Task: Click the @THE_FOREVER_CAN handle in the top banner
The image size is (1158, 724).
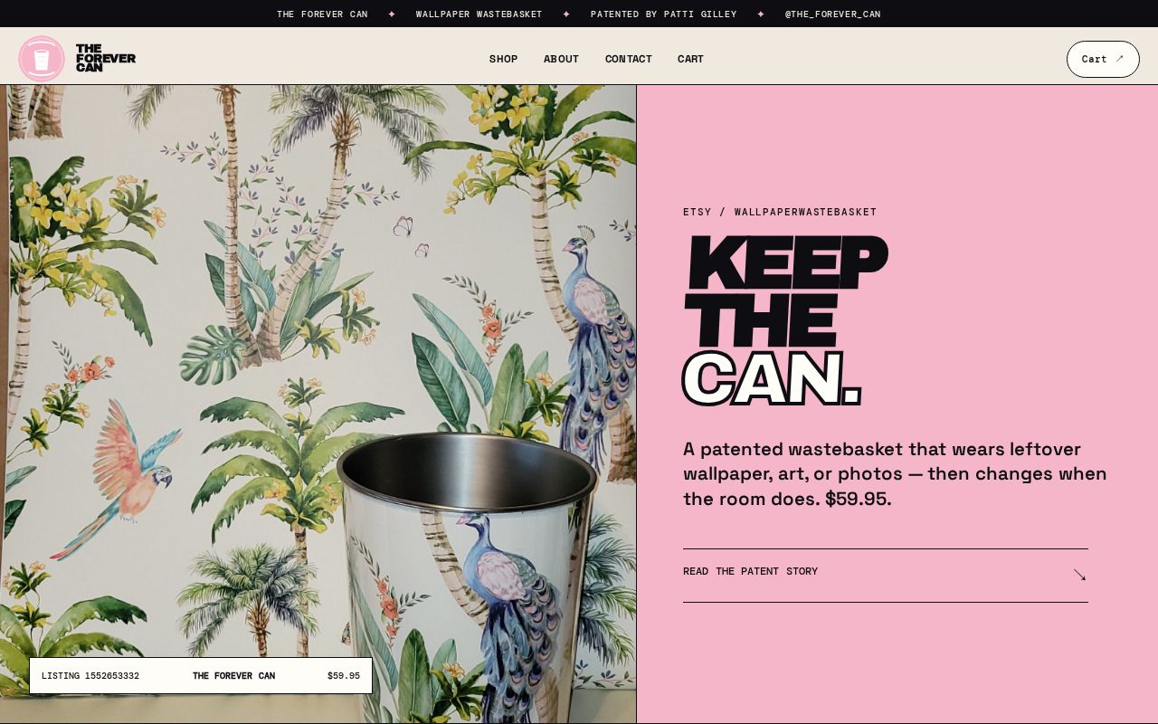Action: pyautogui.click(x=832, y=14)
